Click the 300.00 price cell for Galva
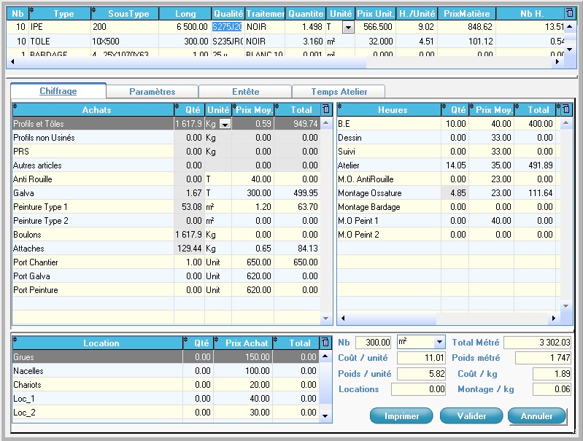583x441 pixels. point(253,193)
